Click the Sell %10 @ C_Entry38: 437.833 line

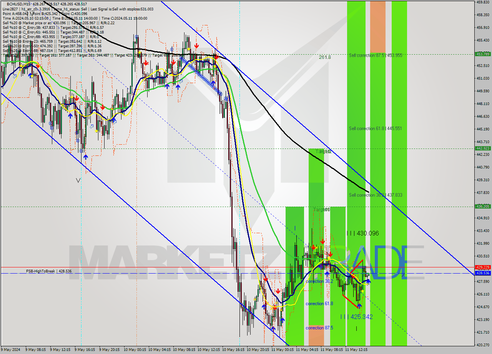53,28
